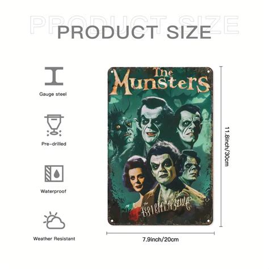Image resolution: width=269 pixels, height=269 pixels.
Task: Click the Gauge steel beam icon
Action: [54, 76]
